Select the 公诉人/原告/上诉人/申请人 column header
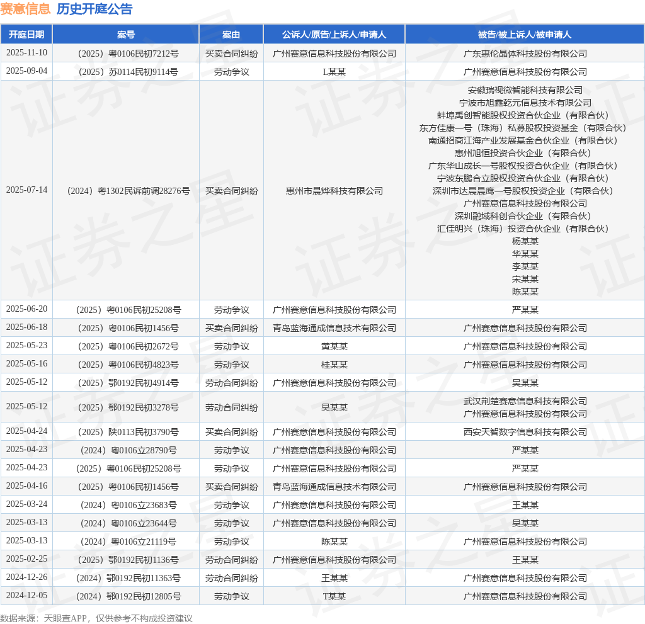The height and width of the screenshot is (624, 645). 334,35
